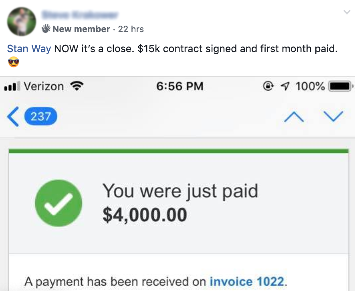Go to next message with down arrow
355x291 pixels.
[333, 117]
